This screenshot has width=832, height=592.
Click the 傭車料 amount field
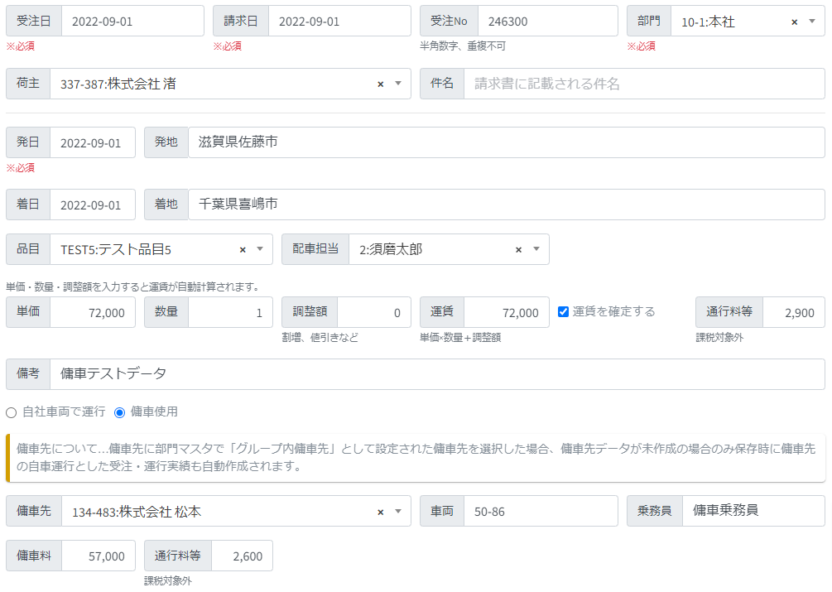(x=98, y=556)
